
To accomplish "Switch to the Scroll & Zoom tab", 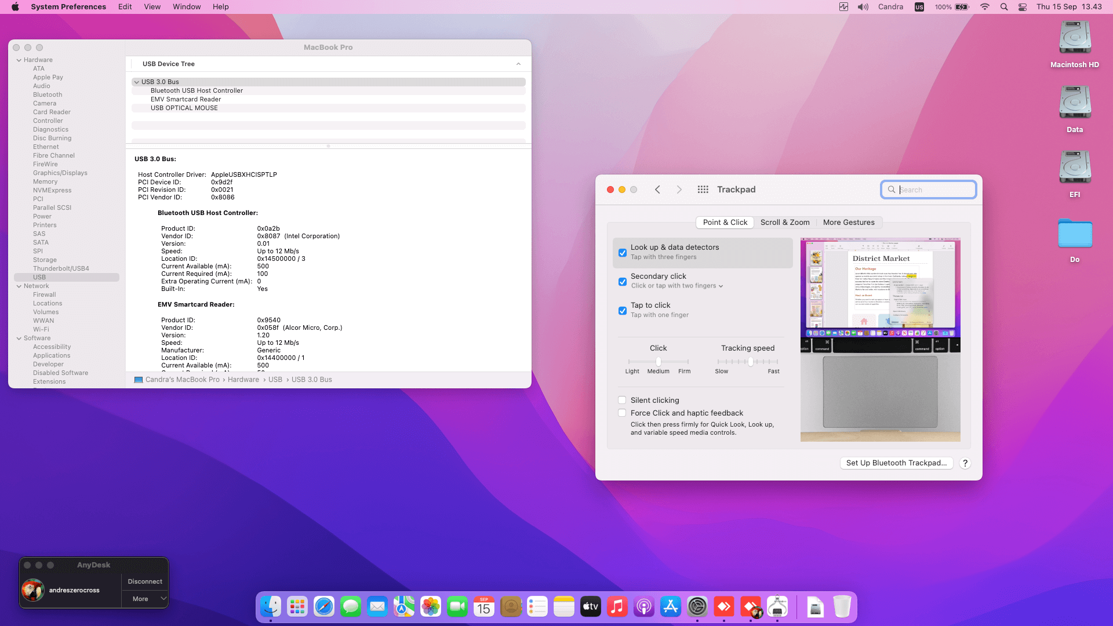I will coord(785,223).
